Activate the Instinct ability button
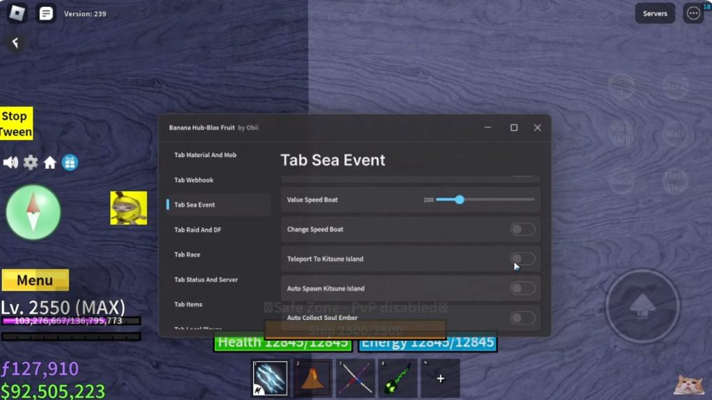This screenshot has width=712, height=400. coord(621,86)
